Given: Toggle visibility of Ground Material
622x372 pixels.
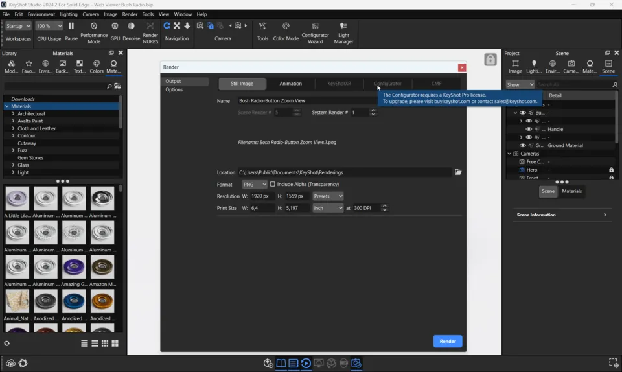Looking at the screenshot, I should click(x=522, y=145).
